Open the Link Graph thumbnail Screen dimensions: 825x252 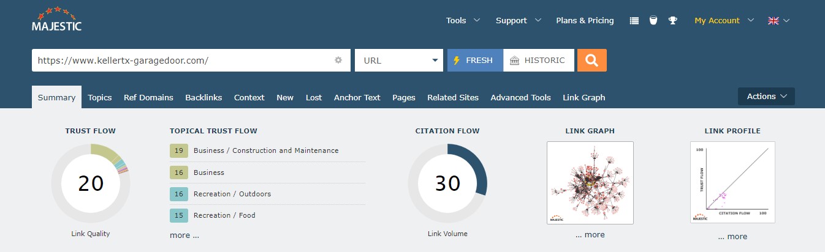tap(590, 183)
